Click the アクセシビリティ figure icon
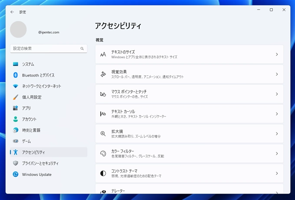295x200 pixels. pos(16,152)
